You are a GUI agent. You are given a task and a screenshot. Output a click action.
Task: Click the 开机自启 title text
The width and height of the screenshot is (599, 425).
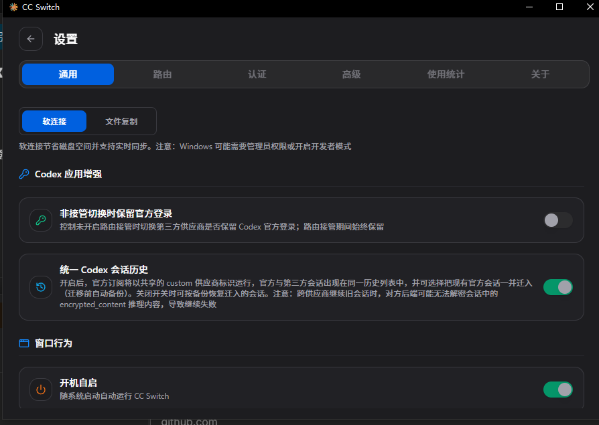point(78,383)
